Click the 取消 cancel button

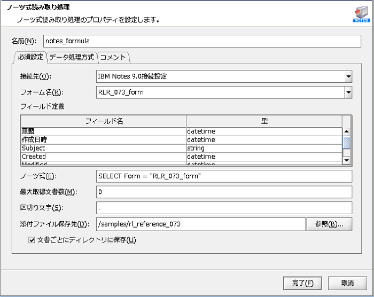click(347, 283)
